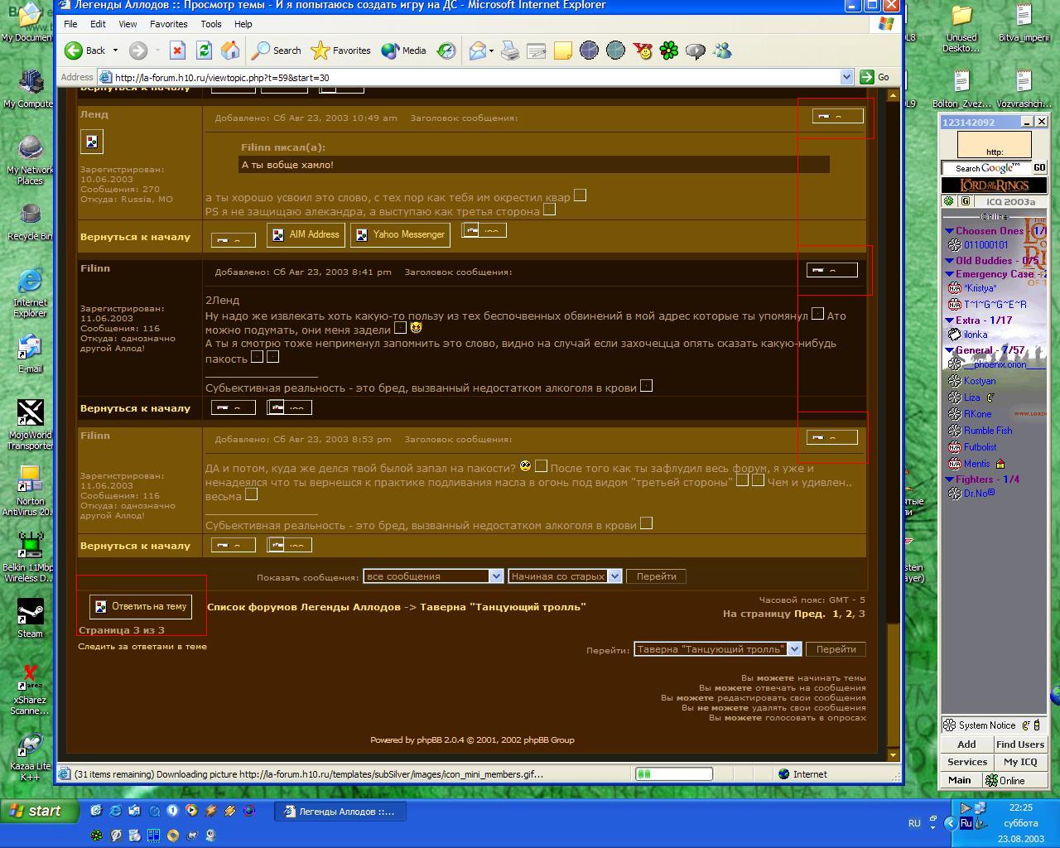Open the Kazaa Lite K++ desktop icon

click(x=30, y=755)
